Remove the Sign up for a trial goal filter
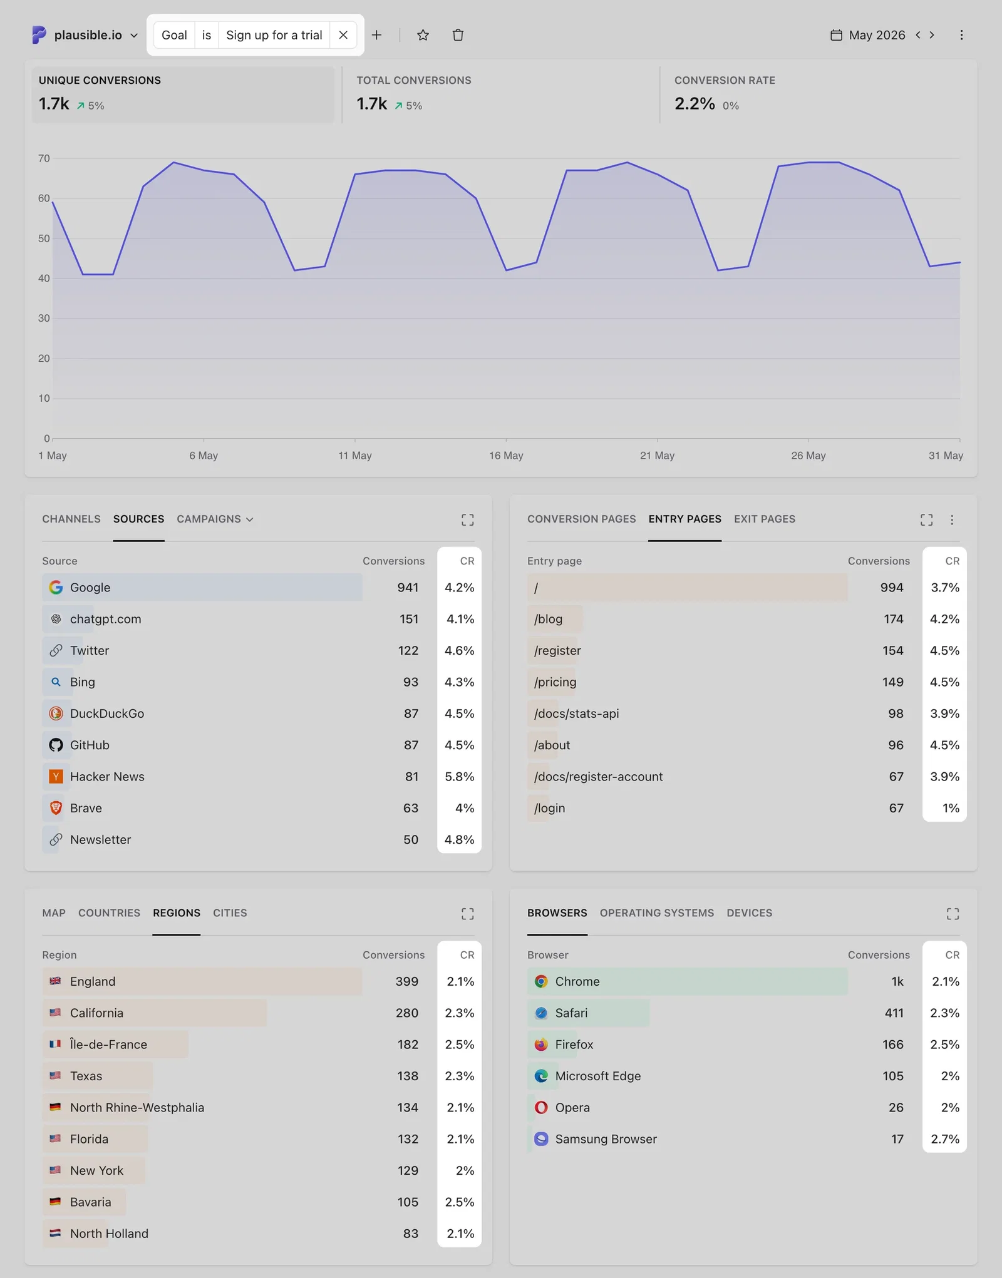 343,35
